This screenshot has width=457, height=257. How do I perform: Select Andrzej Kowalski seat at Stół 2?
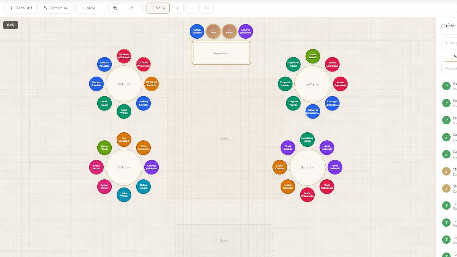coord(143,103)
